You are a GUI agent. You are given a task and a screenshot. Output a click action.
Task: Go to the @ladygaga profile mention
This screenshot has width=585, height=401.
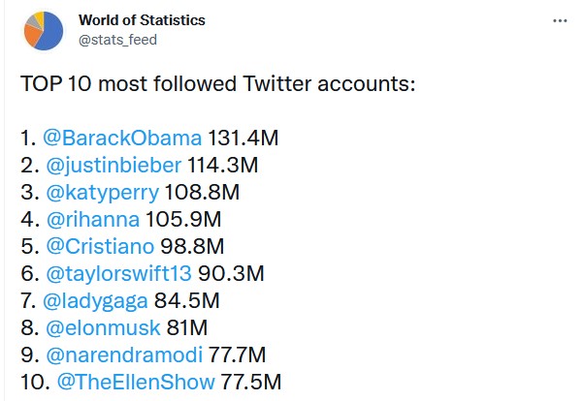[x=95, y=301]
